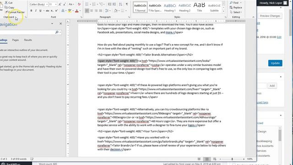The image size is (293, 165).
Task: Switch to Read Mode view
Action: (199, 159)
